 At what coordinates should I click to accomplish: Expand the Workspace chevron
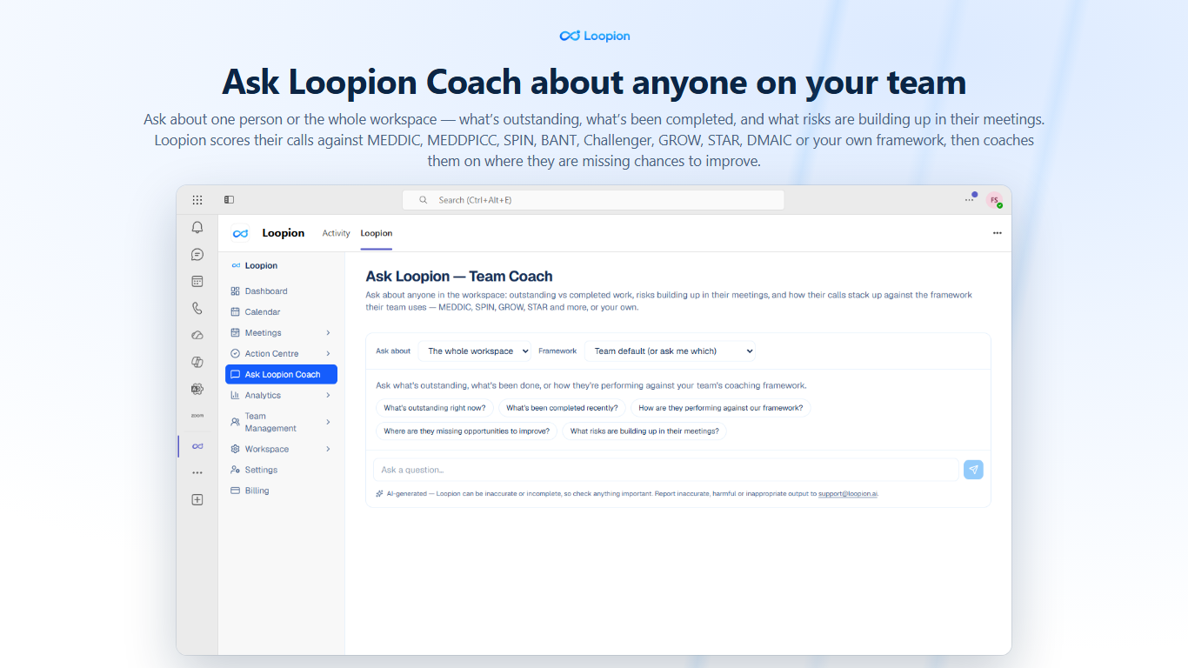click(328, 449)
